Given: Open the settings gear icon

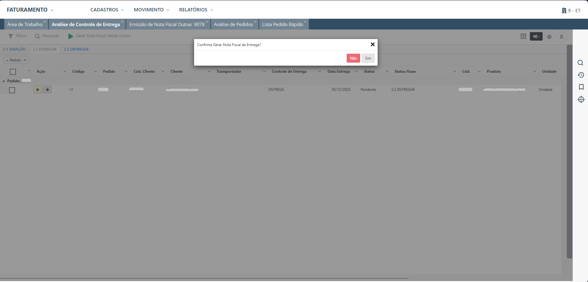Looking at the screenshot, I should click(549, 37).
